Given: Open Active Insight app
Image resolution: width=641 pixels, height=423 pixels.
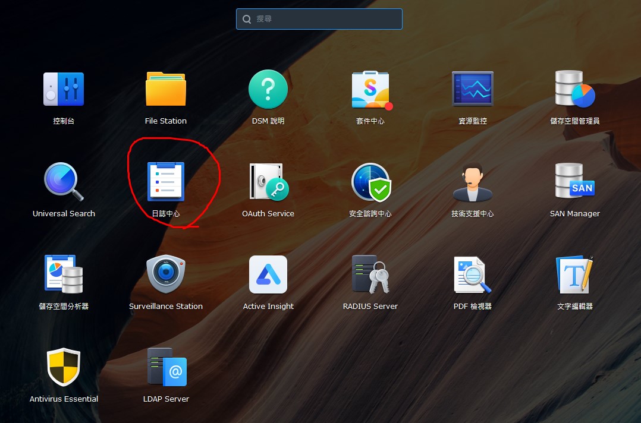Looking at the screenshot, I should [268, 275].
